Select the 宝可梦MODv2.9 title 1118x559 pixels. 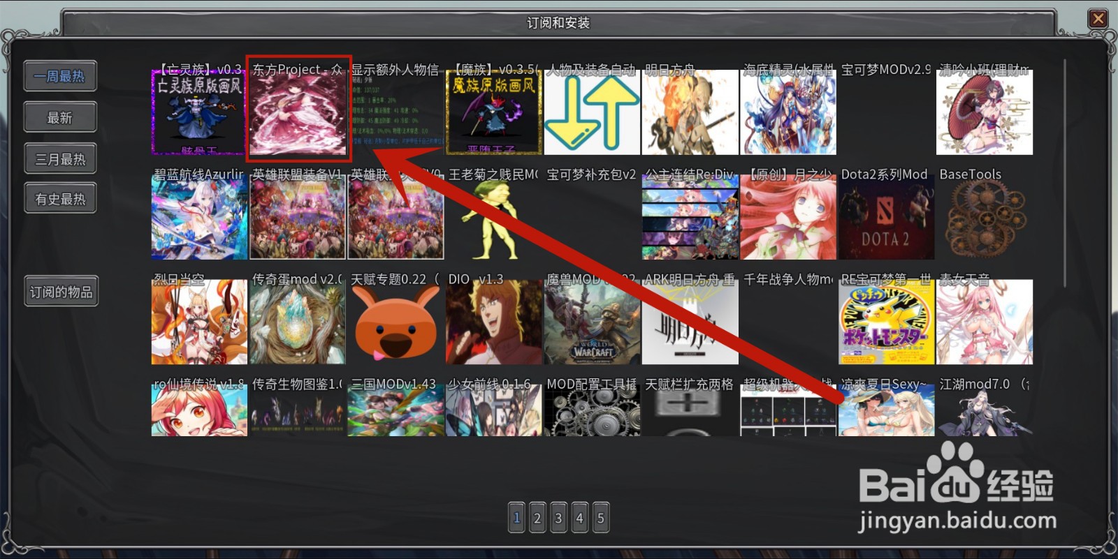click(886, 70)
